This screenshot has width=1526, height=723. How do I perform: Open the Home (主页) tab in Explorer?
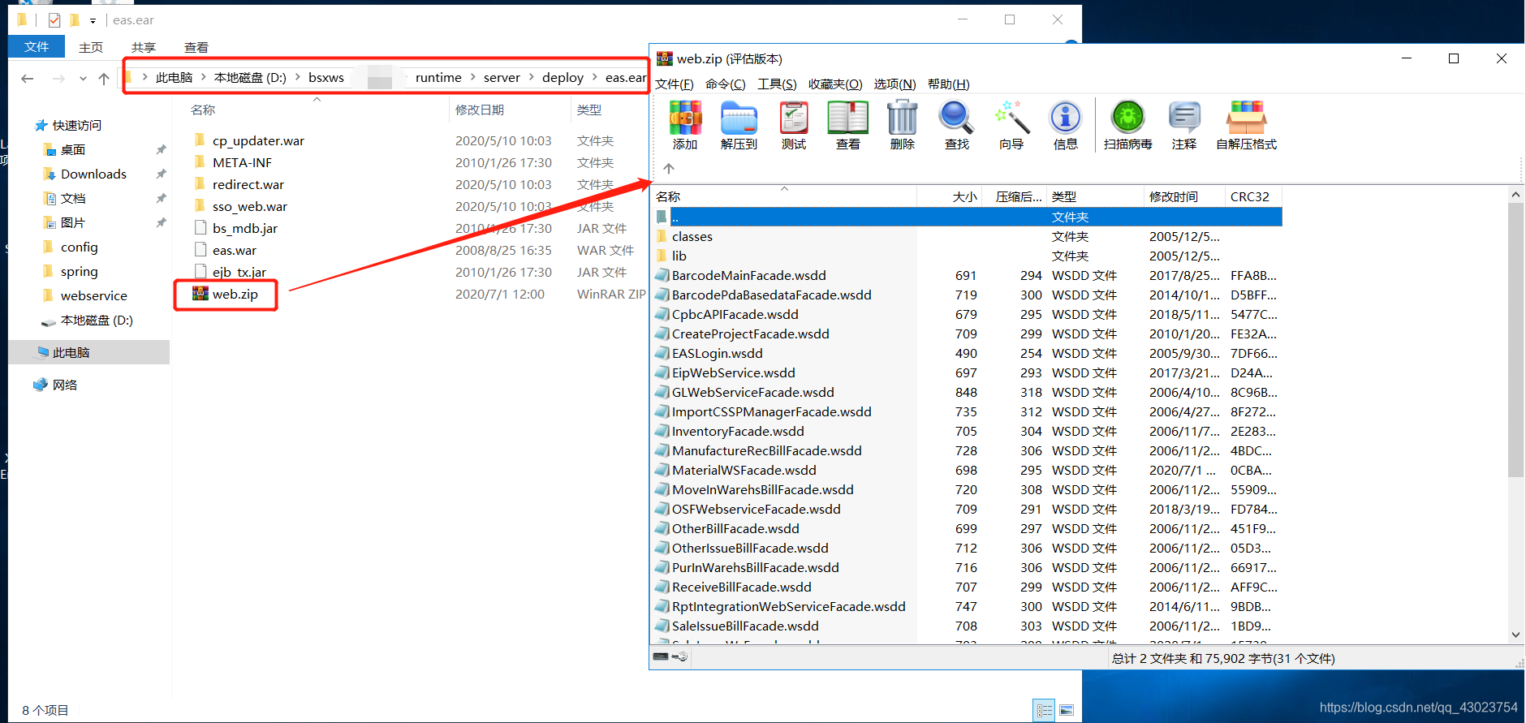coord(91,47)
